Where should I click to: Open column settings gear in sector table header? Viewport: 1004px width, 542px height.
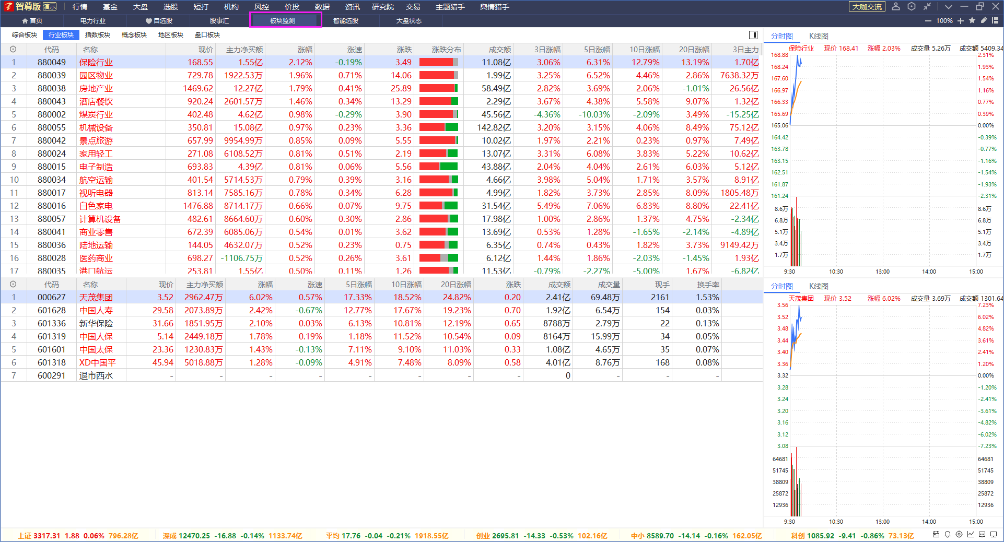[13, 49]
